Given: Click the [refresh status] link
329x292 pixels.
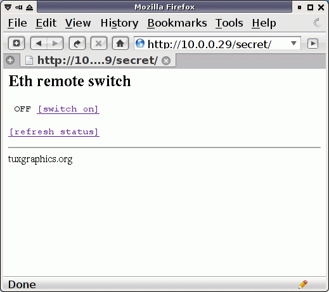Looking at the screenshot, I should (54, 132).
